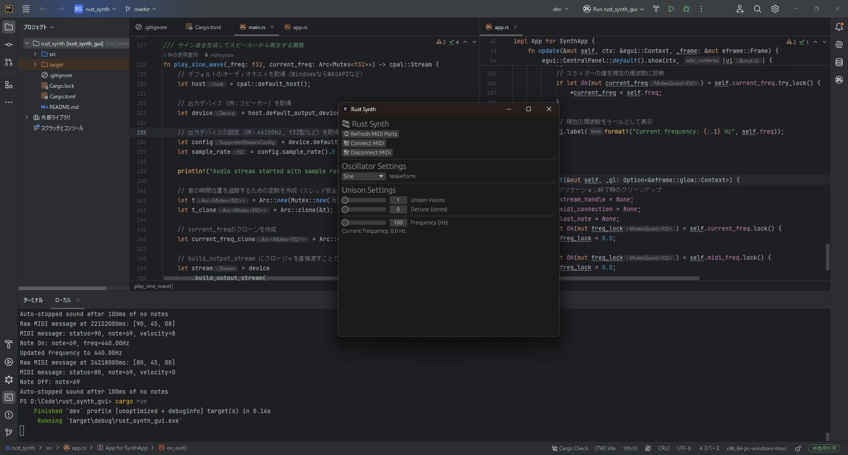Click the 195:35 caret position indicator

630,448
